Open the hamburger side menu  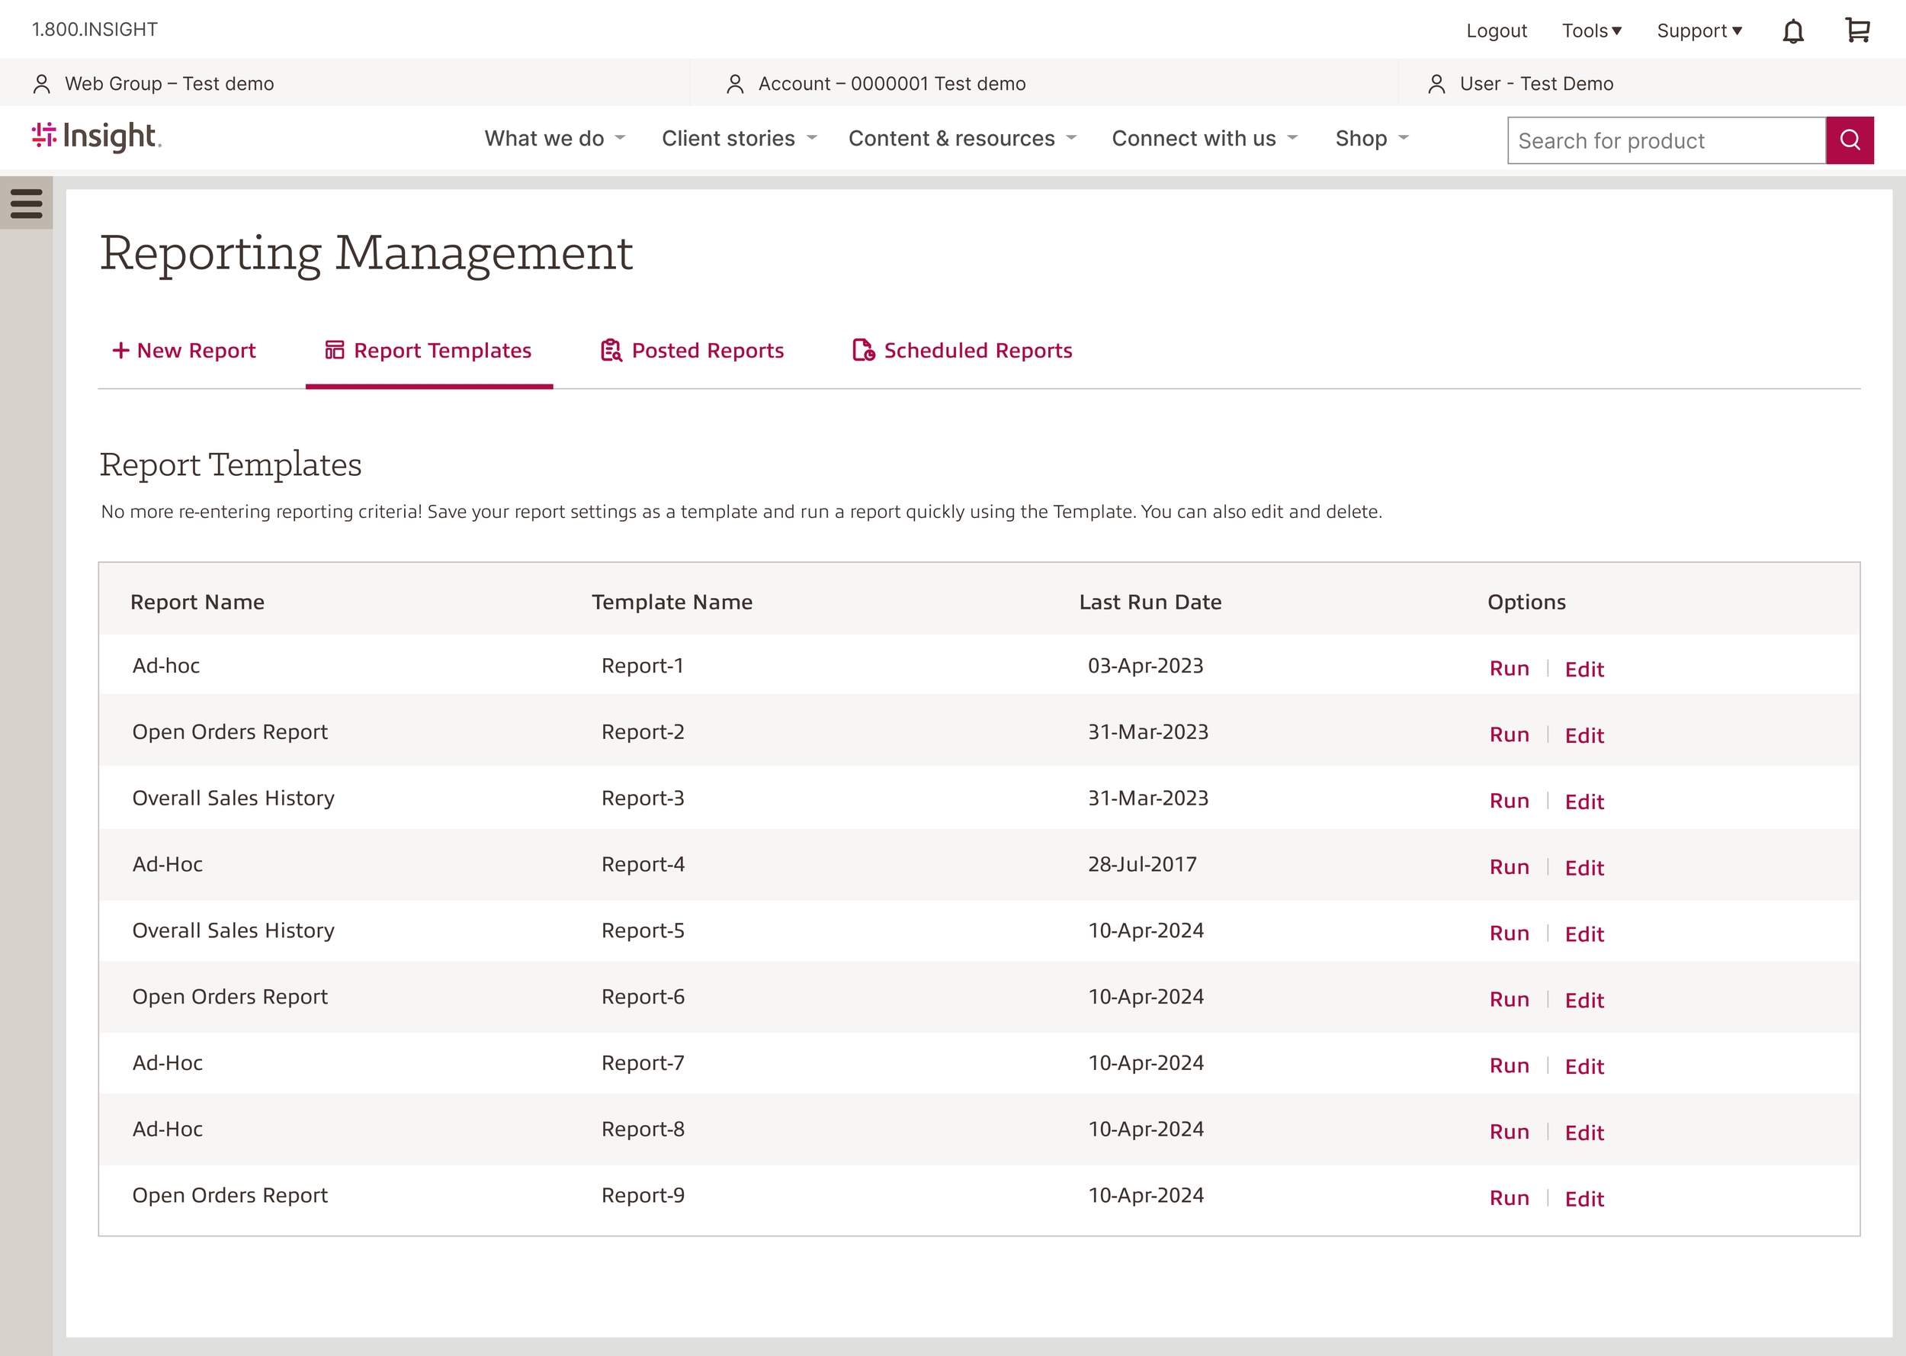pyautogui.click(x=27, y=203)
